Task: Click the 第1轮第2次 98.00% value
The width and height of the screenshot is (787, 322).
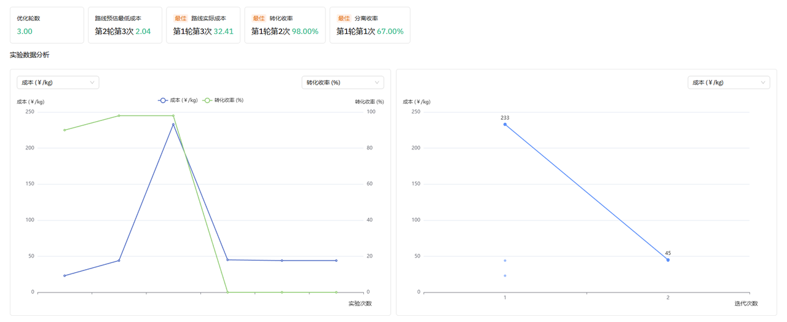Action: [x=285, y=31]
